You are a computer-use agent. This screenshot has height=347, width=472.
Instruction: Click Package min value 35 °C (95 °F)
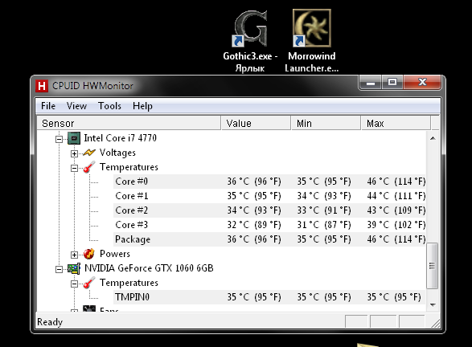pyautogui.click(x=324, y=239)
